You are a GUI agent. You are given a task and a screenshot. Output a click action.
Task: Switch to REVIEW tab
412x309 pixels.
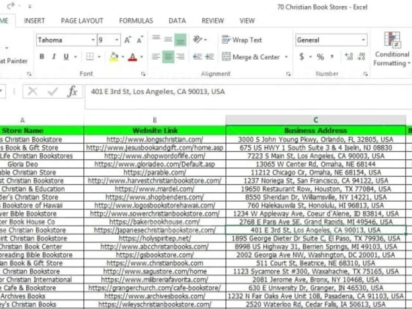tap(213, 21)
